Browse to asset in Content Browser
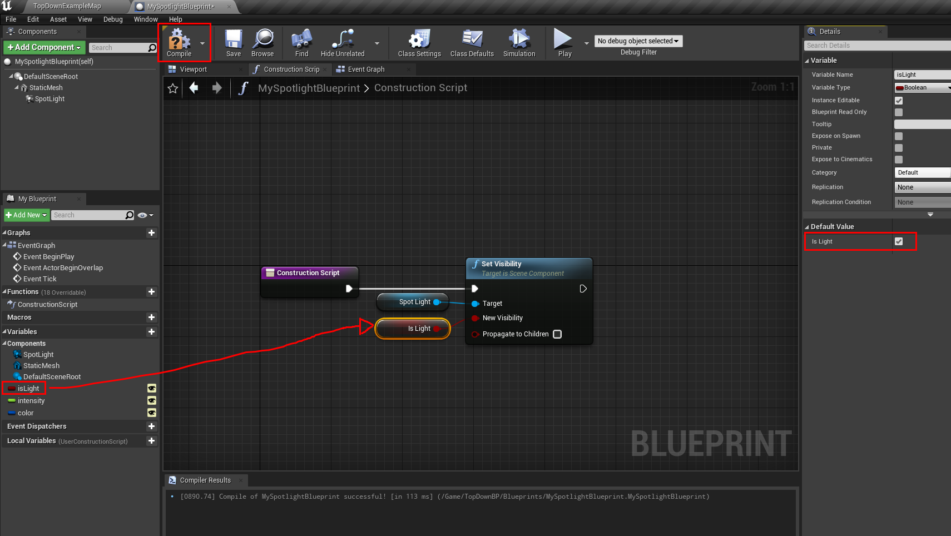Viewport: 951px width, 536px height. (262, 42)
